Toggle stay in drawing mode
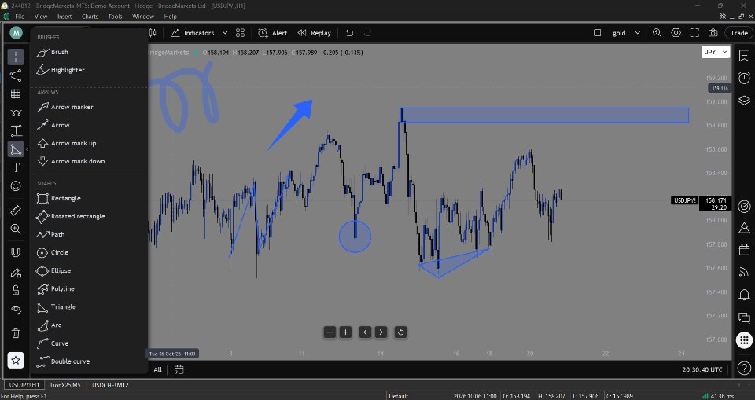This screenshot has width=755, height=400. (16, 273)
